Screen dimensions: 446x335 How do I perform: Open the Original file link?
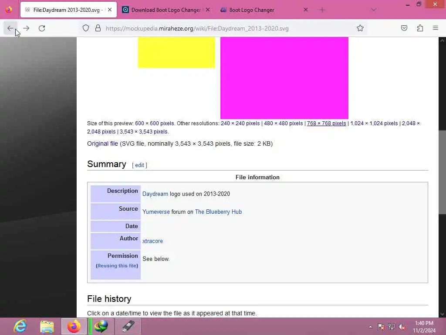coord(102,144)
